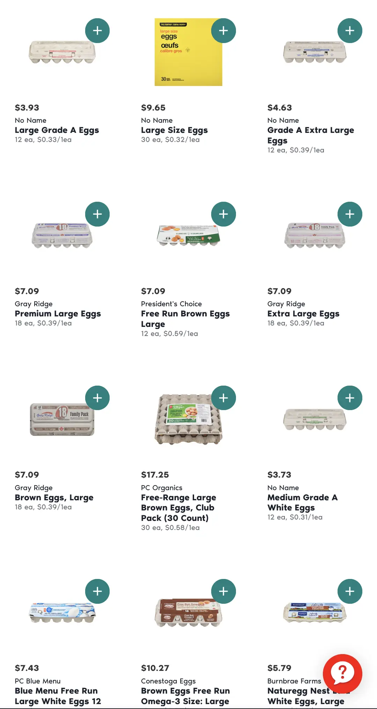Add Gray Ridge Brown Eggs to cart
The height and width of the screenshot is (709, 377).
(x=97, y=398)
